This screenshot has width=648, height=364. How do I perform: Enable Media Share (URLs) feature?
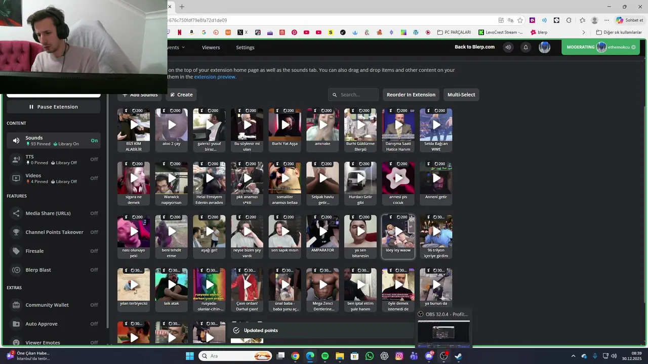point(94,213)
